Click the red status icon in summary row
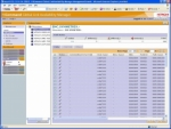 (132, 38)
